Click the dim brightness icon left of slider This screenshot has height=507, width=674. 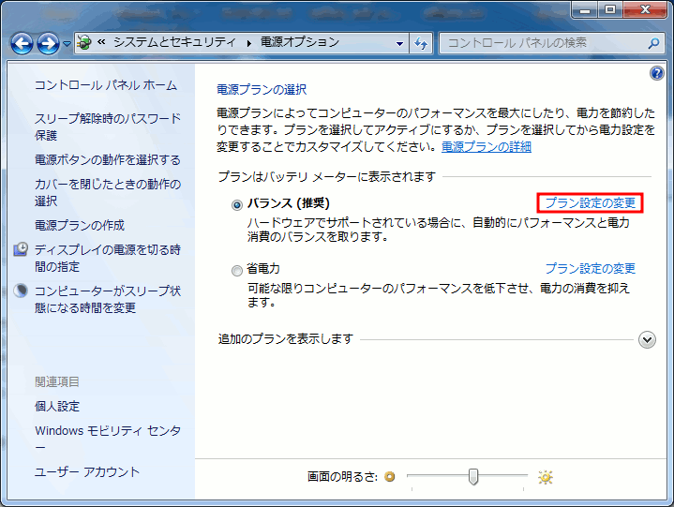(390, 477)
